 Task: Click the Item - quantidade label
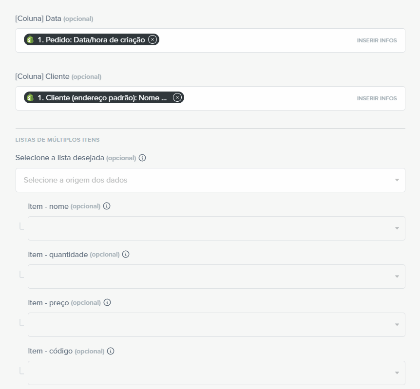pyautogui.click(x=58, y=254)
